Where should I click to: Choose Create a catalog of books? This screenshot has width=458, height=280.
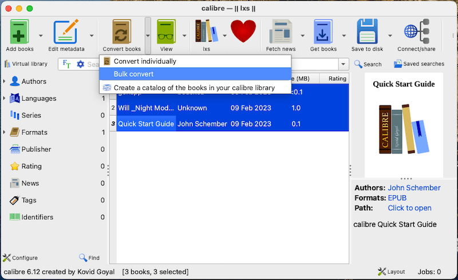pos(195,88)
